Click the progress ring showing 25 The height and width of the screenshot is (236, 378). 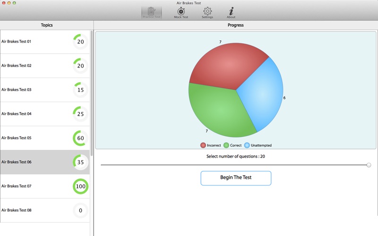click(80, 114)
